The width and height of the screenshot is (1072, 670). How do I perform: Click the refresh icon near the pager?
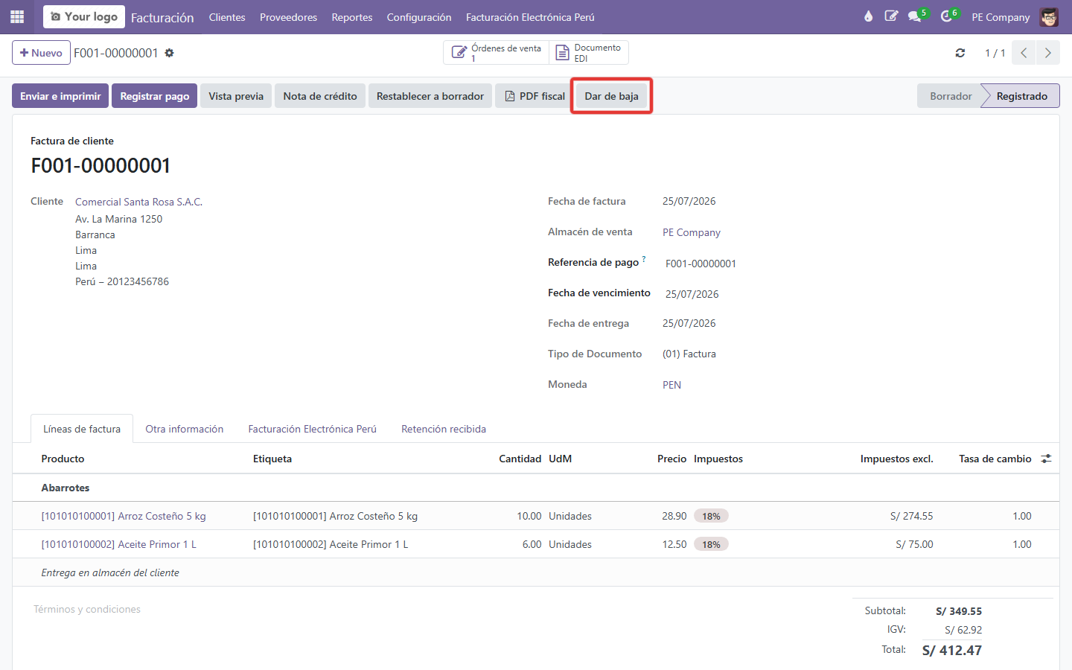[x=960, y=53]
